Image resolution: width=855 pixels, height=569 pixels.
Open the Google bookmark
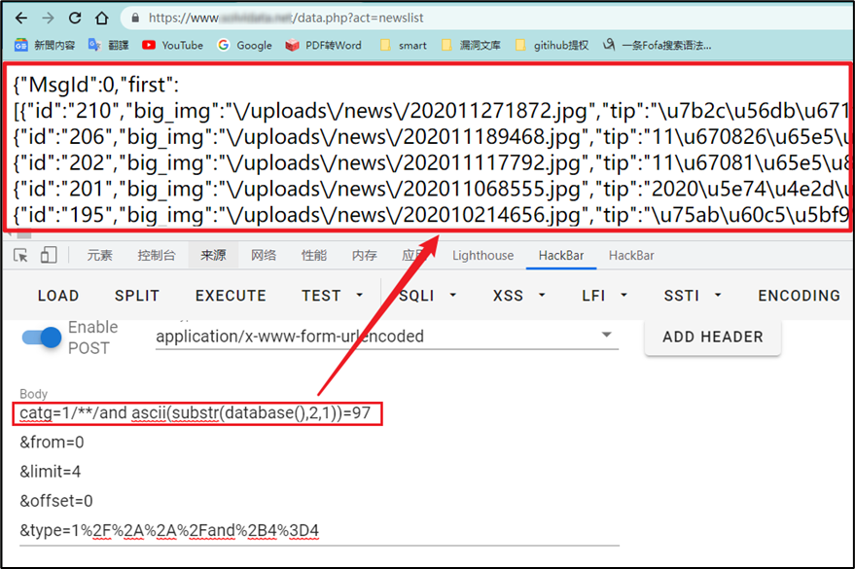244,46
